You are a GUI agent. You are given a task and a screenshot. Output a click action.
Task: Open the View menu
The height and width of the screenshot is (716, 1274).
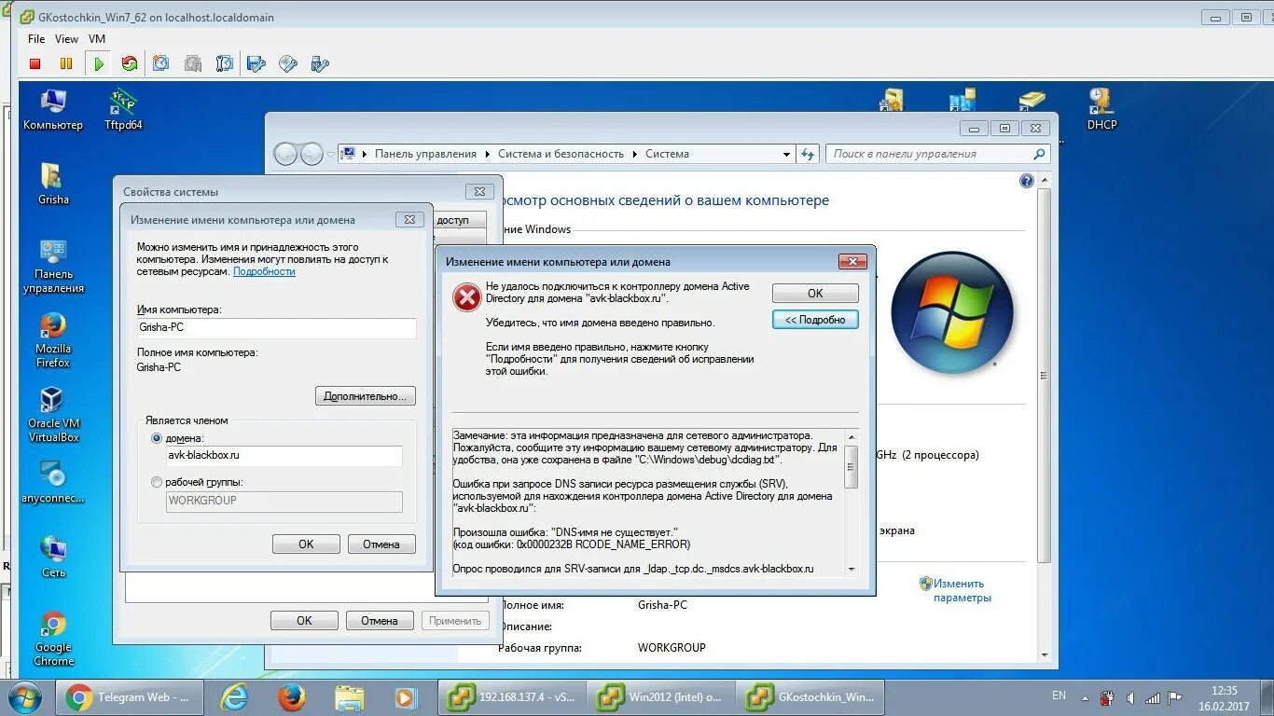click(67, 39)
